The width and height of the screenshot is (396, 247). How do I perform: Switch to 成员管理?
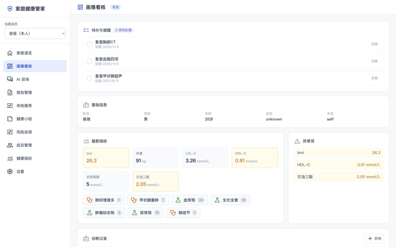(35, 145)
